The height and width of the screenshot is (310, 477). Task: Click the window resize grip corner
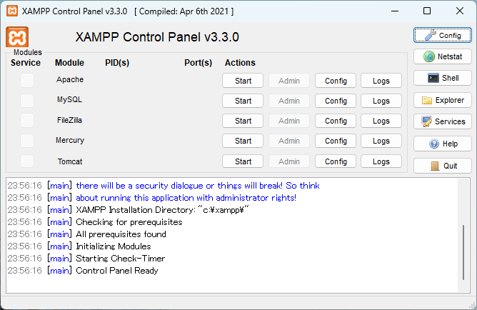pos(473,306)
